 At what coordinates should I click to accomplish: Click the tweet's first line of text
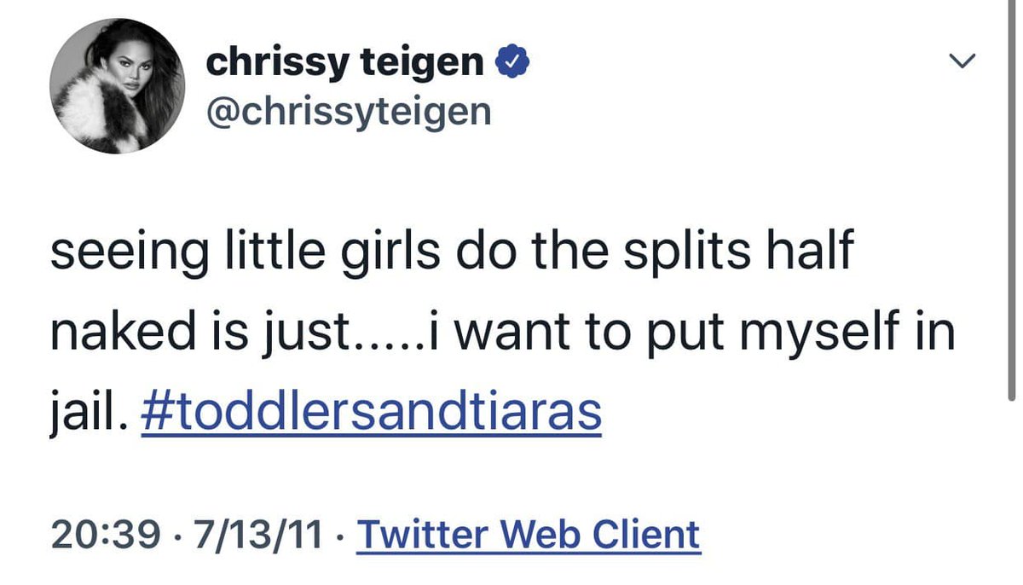pos(452,254)
